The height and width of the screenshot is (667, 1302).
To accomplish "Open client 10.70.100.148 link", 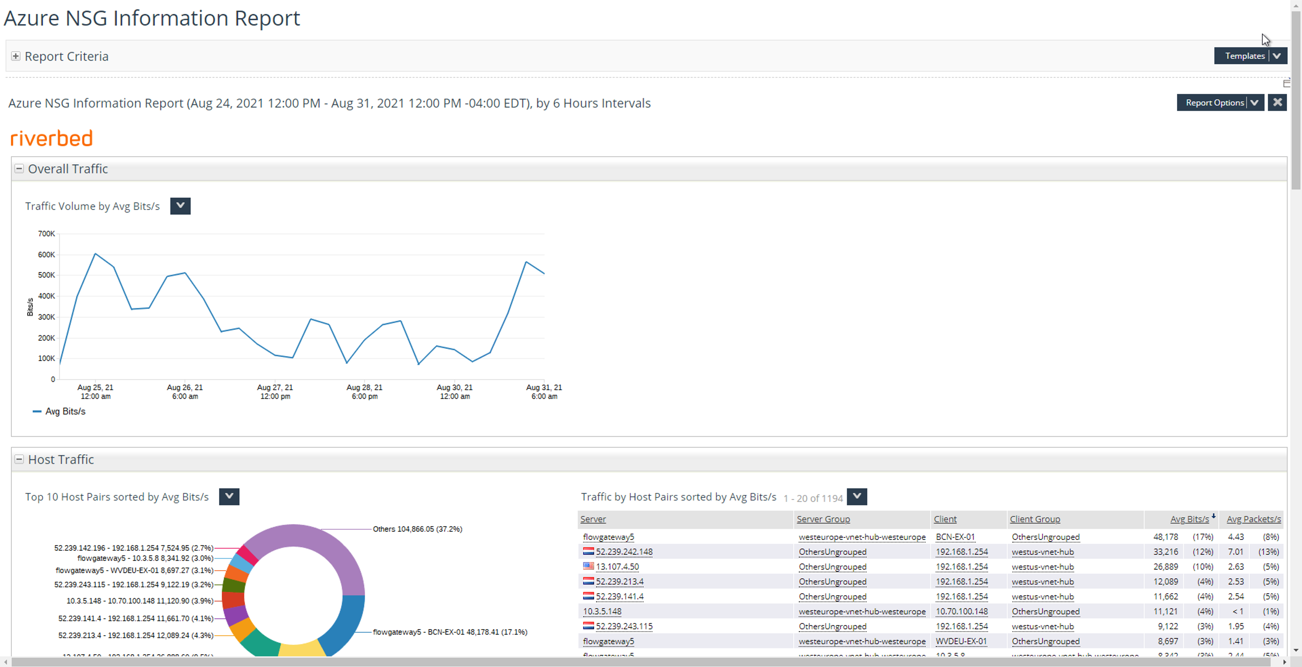I will (x=961, y=611).
